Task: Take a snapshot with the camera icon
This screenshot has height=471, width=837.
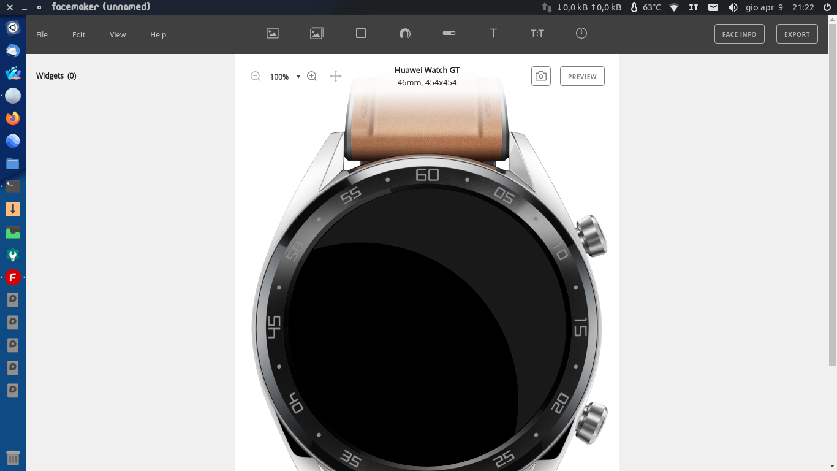Action: tap(541, 76)
